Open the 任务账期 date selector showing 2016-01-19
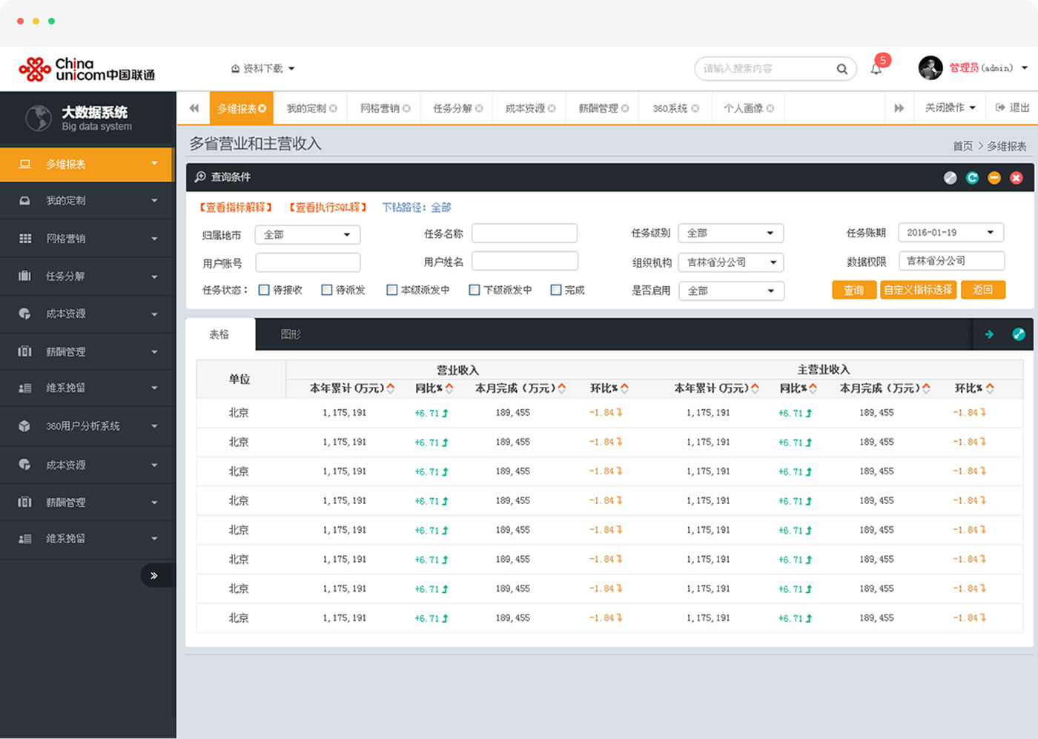Image resolution: width=1038 pixels, height=739 pixels. pos(950,232)
